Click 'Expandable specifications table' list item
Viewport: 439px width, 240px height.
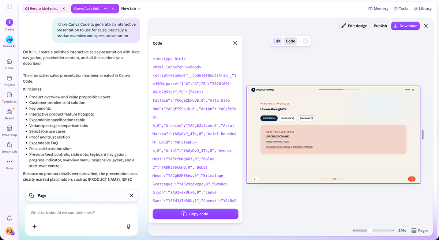click(57, 120)
